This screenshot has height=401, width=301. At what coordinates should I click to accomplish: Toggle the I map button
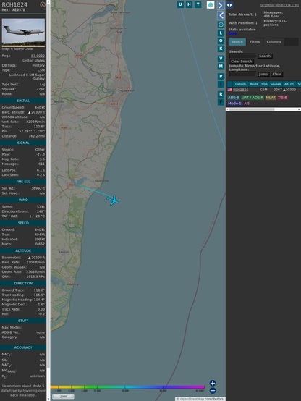tap(221, 84)
